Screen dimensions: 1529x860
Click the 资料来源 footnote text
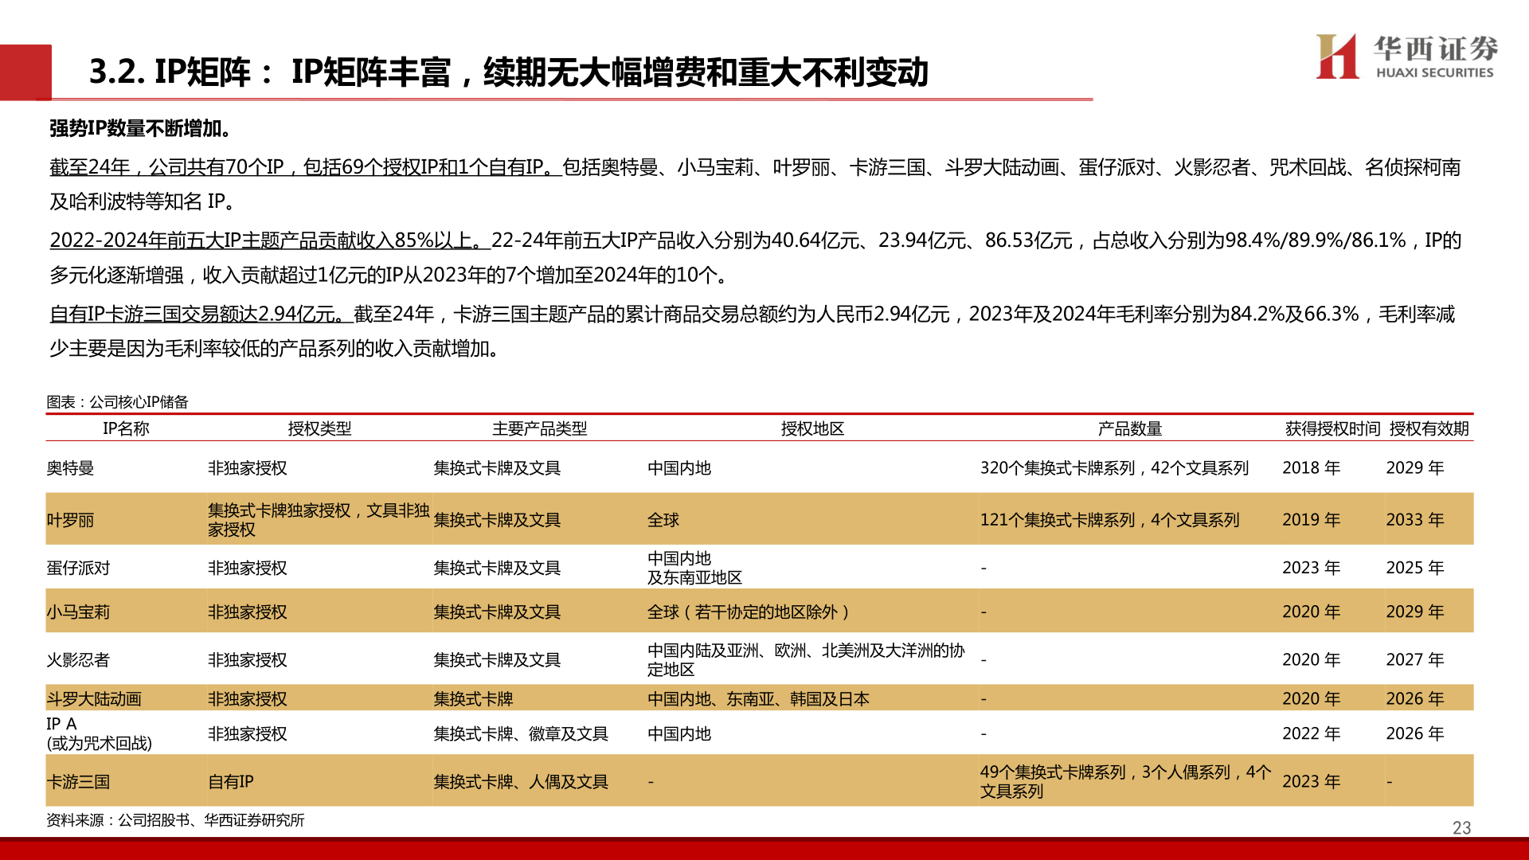click(x=175, y=820)
